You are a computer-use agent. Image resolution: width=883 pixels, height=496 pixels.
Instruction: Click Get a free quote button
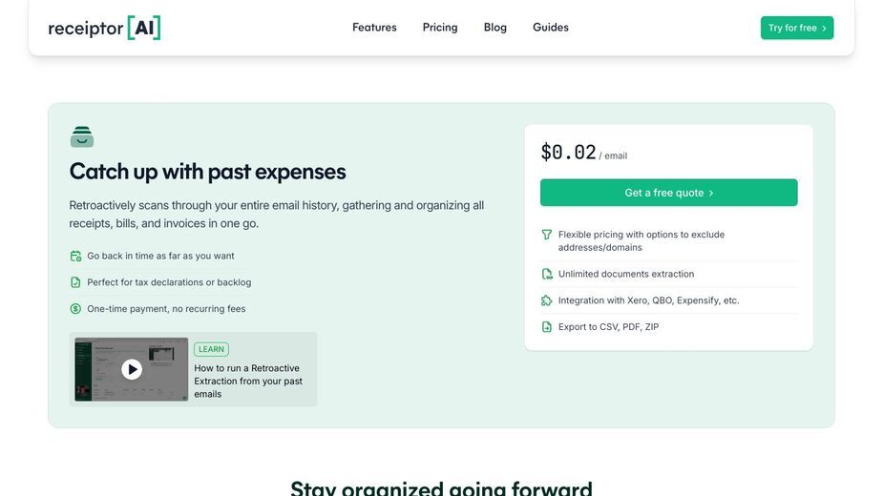pyautogui.click(x=668, y=193)
